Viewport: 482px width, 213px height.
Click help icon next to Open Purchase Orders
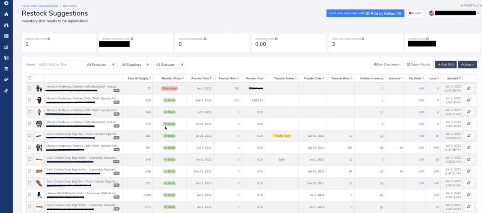[363, 39]
